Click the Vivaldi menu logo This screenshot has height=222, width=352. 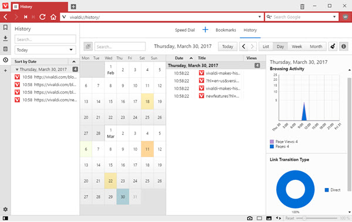coord(5,6)
